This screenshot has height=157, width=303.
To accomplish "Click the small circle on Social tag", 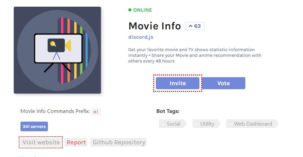I will 163,124.
